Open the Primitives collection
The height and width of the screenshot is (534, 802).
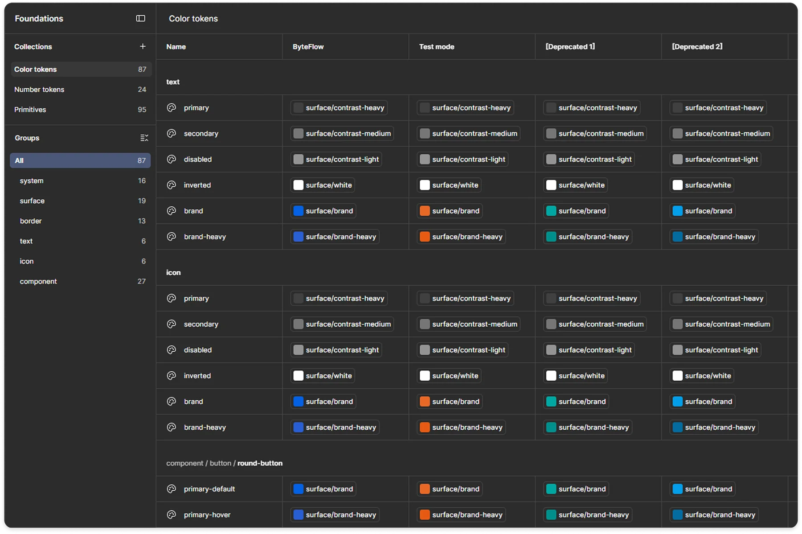(81, 109)
